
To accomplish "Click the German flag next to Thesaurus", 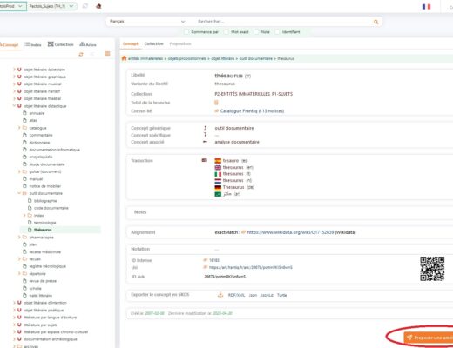I will 218,187.
